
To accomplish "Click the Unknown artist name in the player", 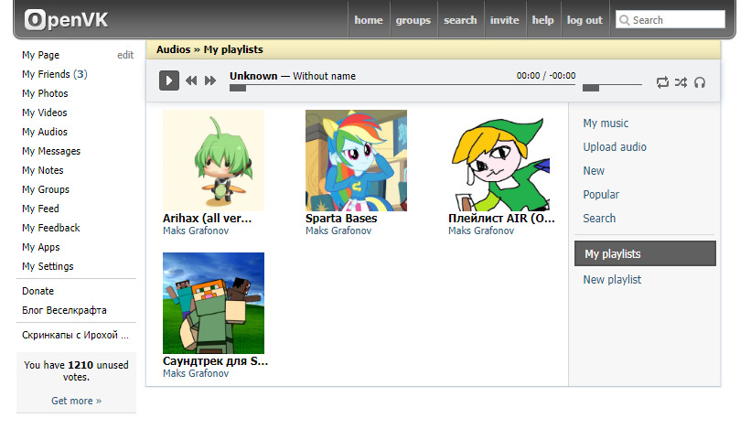I will [x=253, y=76].
